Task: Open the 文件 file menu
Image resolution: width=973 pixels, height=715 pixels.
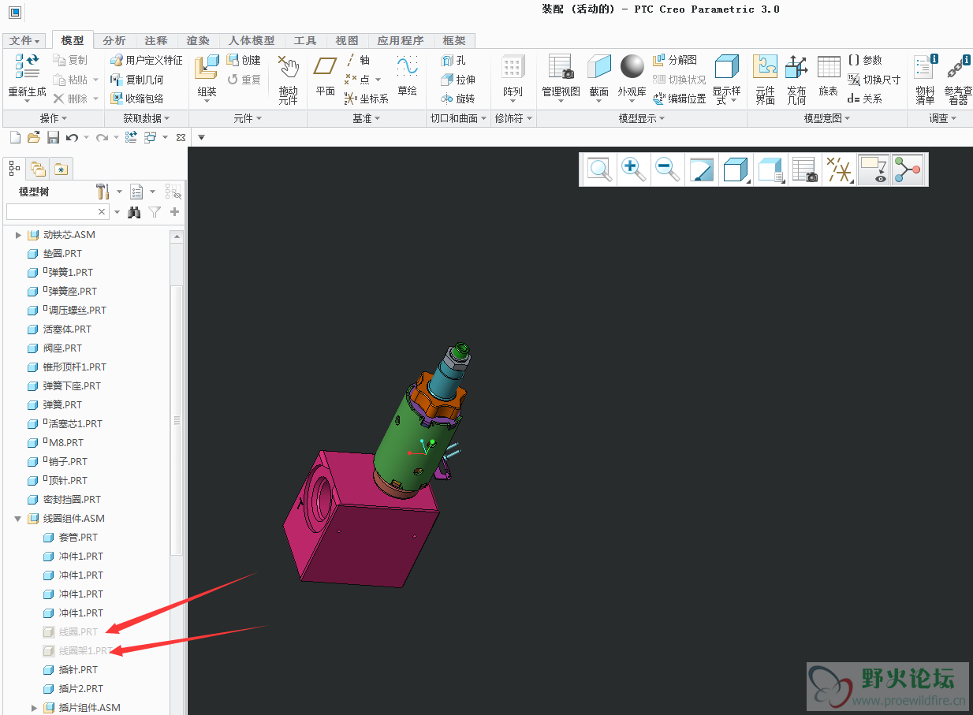Action: click(x=25, y=41)
